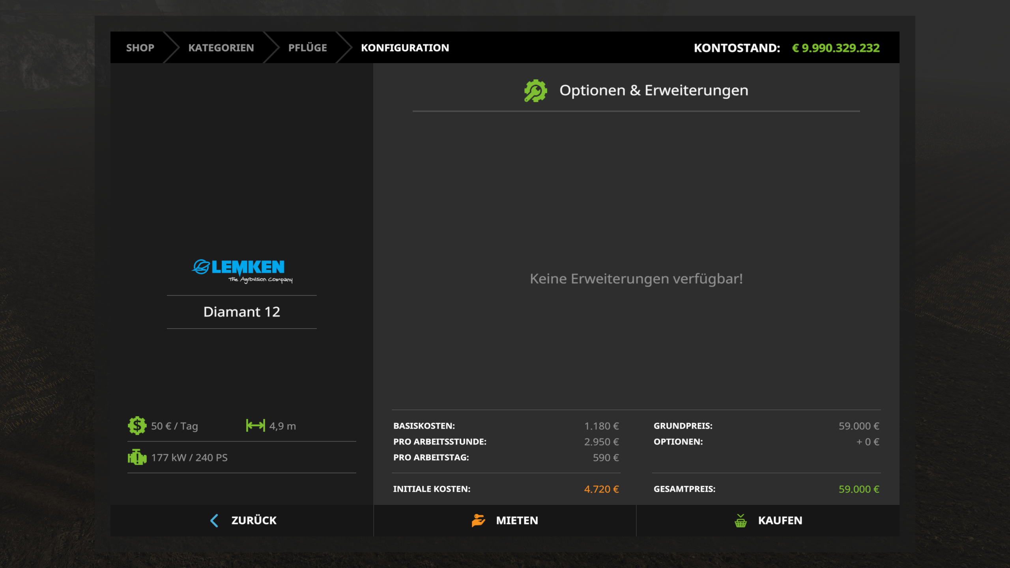Click the green shopping basket icon
The image size is (1010, 568).
click(x=741, y=520)
